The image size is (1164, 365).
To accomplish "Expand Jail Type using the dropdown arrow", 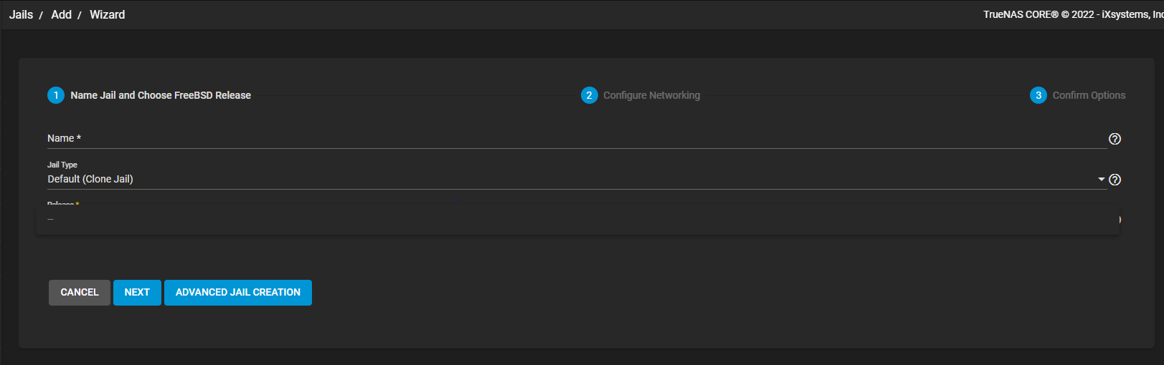I will pos(1102,179).
